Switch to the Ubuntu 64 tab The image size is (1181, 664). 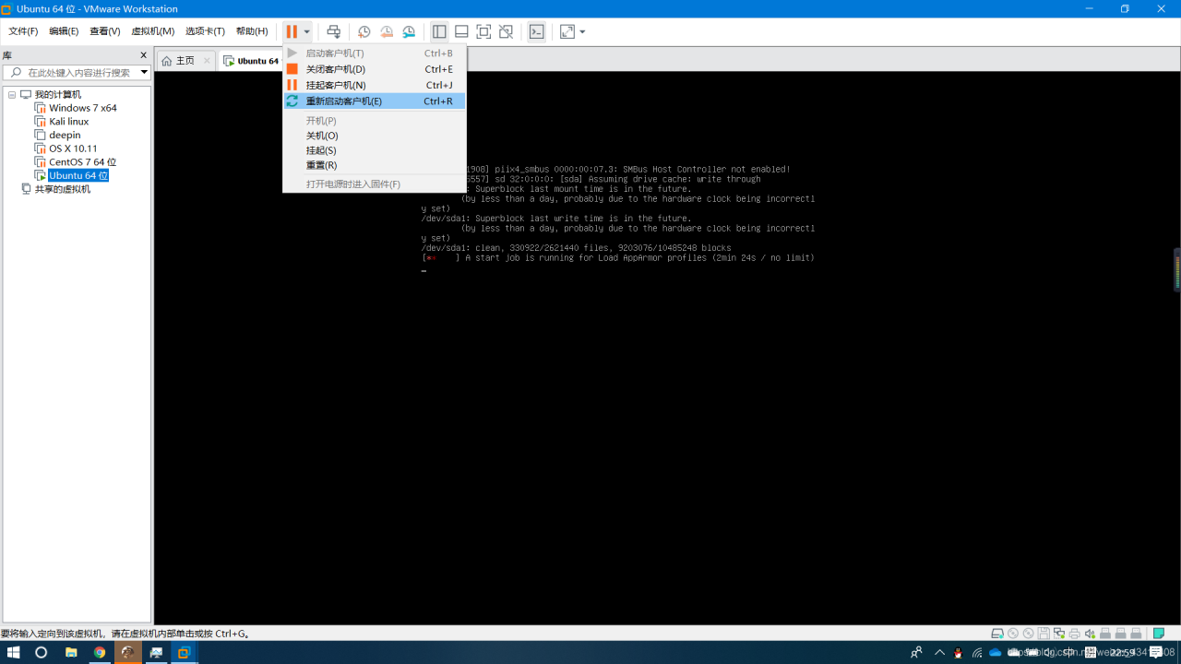pyautogui.click(x=251, y=61)
